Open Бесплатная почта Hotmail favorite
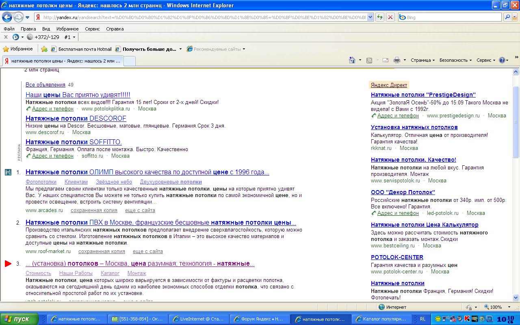This screenshot has height=325, width=520. (81, 49)
